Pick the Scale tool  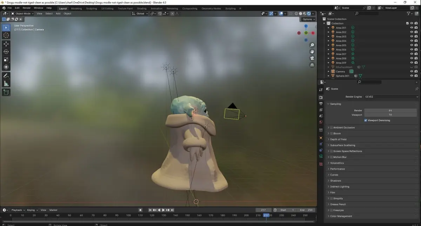tap(6, 59)
